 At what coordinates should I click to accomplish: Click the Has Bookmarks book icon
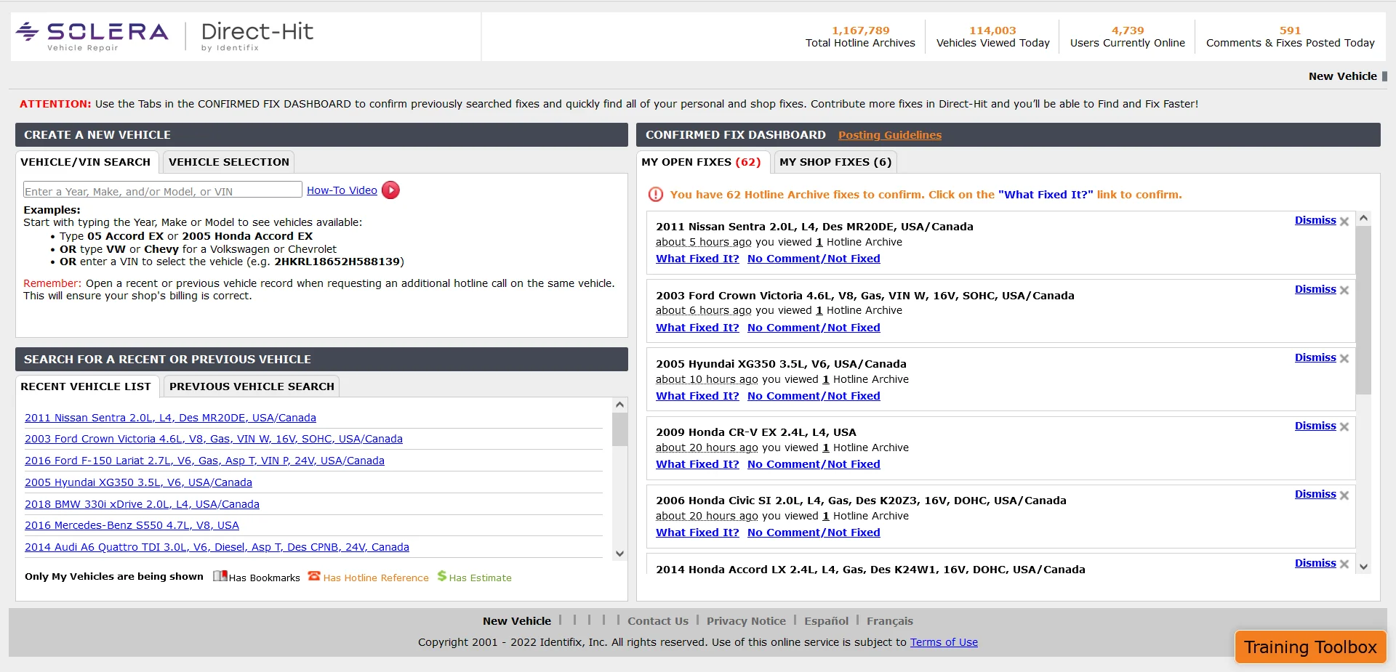point(220,576)
